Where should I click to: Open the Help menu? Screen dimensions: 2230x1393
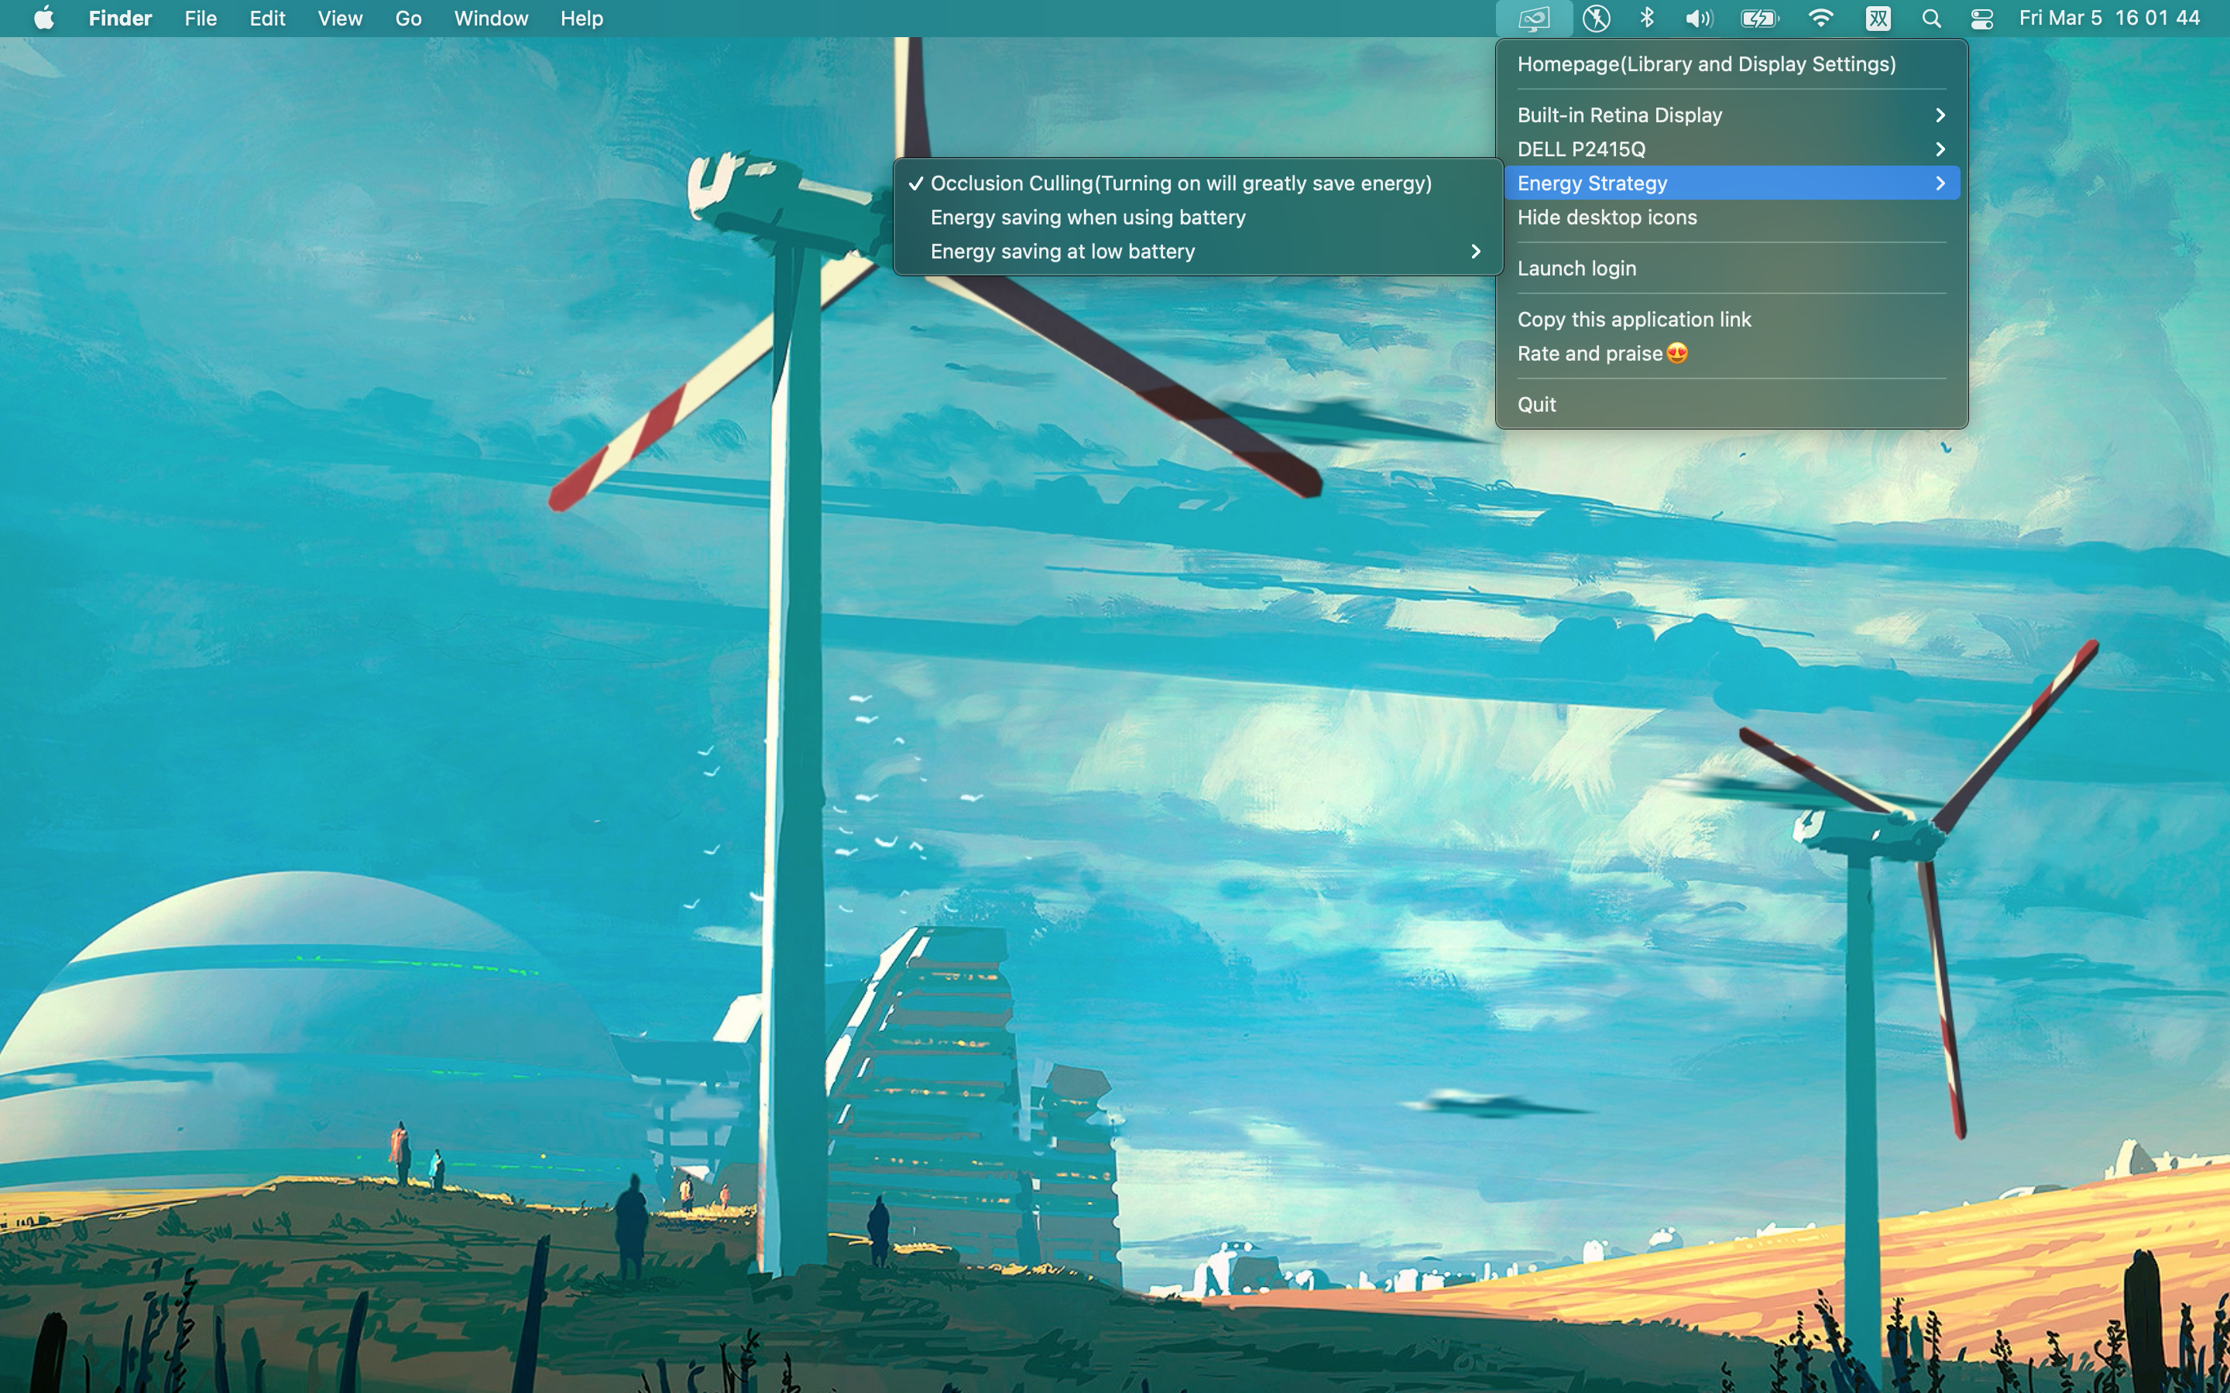[x=582, y=19]
